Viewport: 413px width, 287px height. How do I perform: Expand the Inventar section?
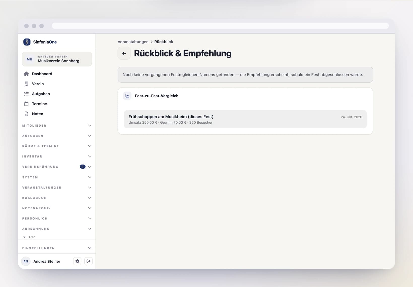[x=57, y=157]
